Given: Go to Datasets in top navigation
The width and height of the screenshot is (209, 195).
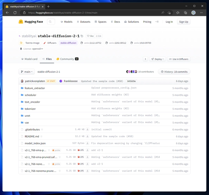Looking at the screenshot, I should [x=84, y=22].
